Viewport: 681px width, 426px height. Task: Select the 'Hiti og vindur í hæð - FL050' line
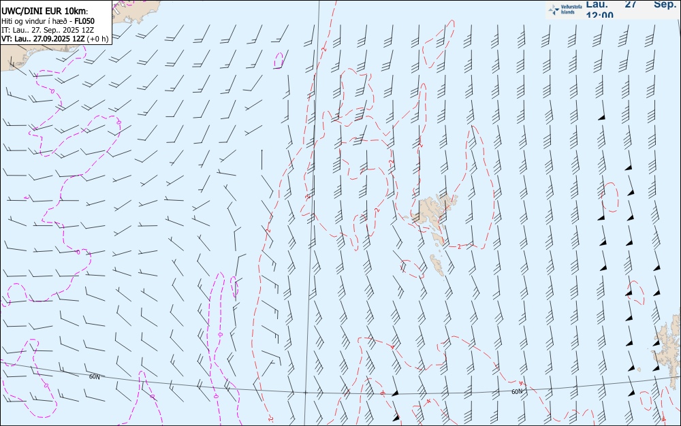pos(48,21)
